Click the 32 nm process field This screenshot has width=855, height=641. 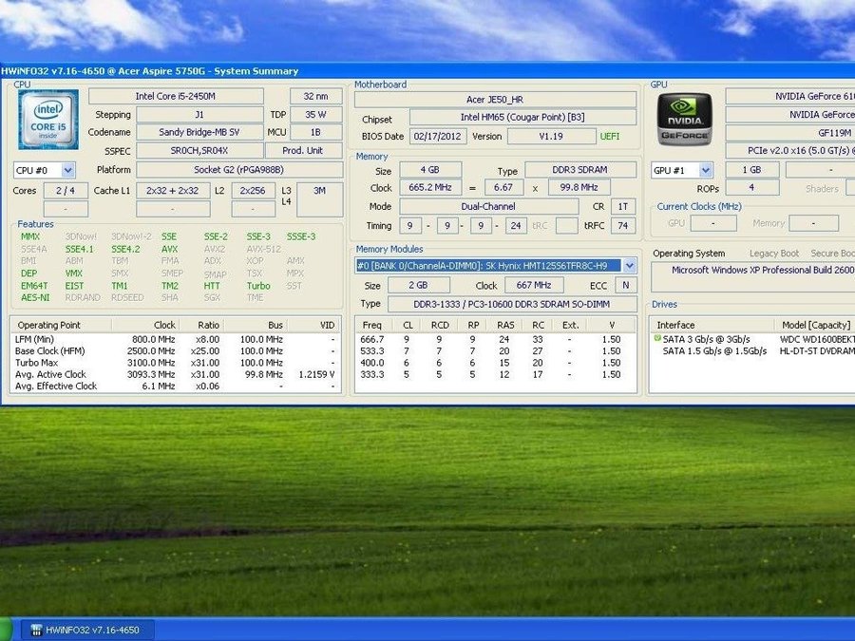tap(316, 96)
